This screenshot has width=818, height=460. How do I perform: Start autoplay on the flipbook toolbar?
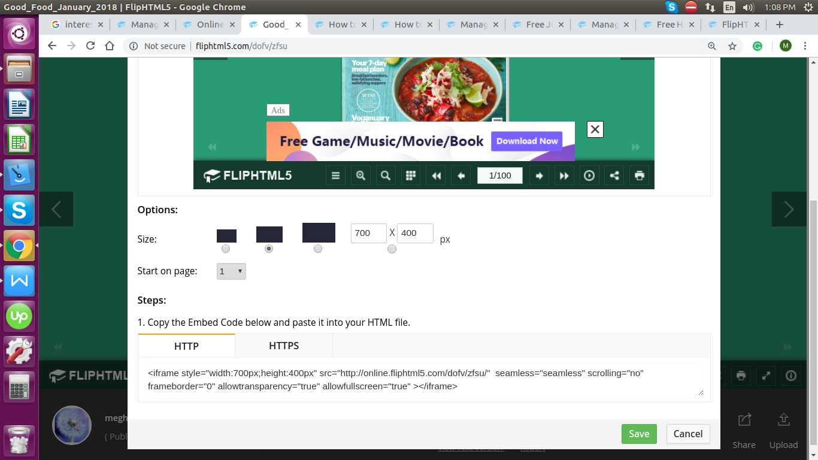pyautogui.click(x=589, y=175)
